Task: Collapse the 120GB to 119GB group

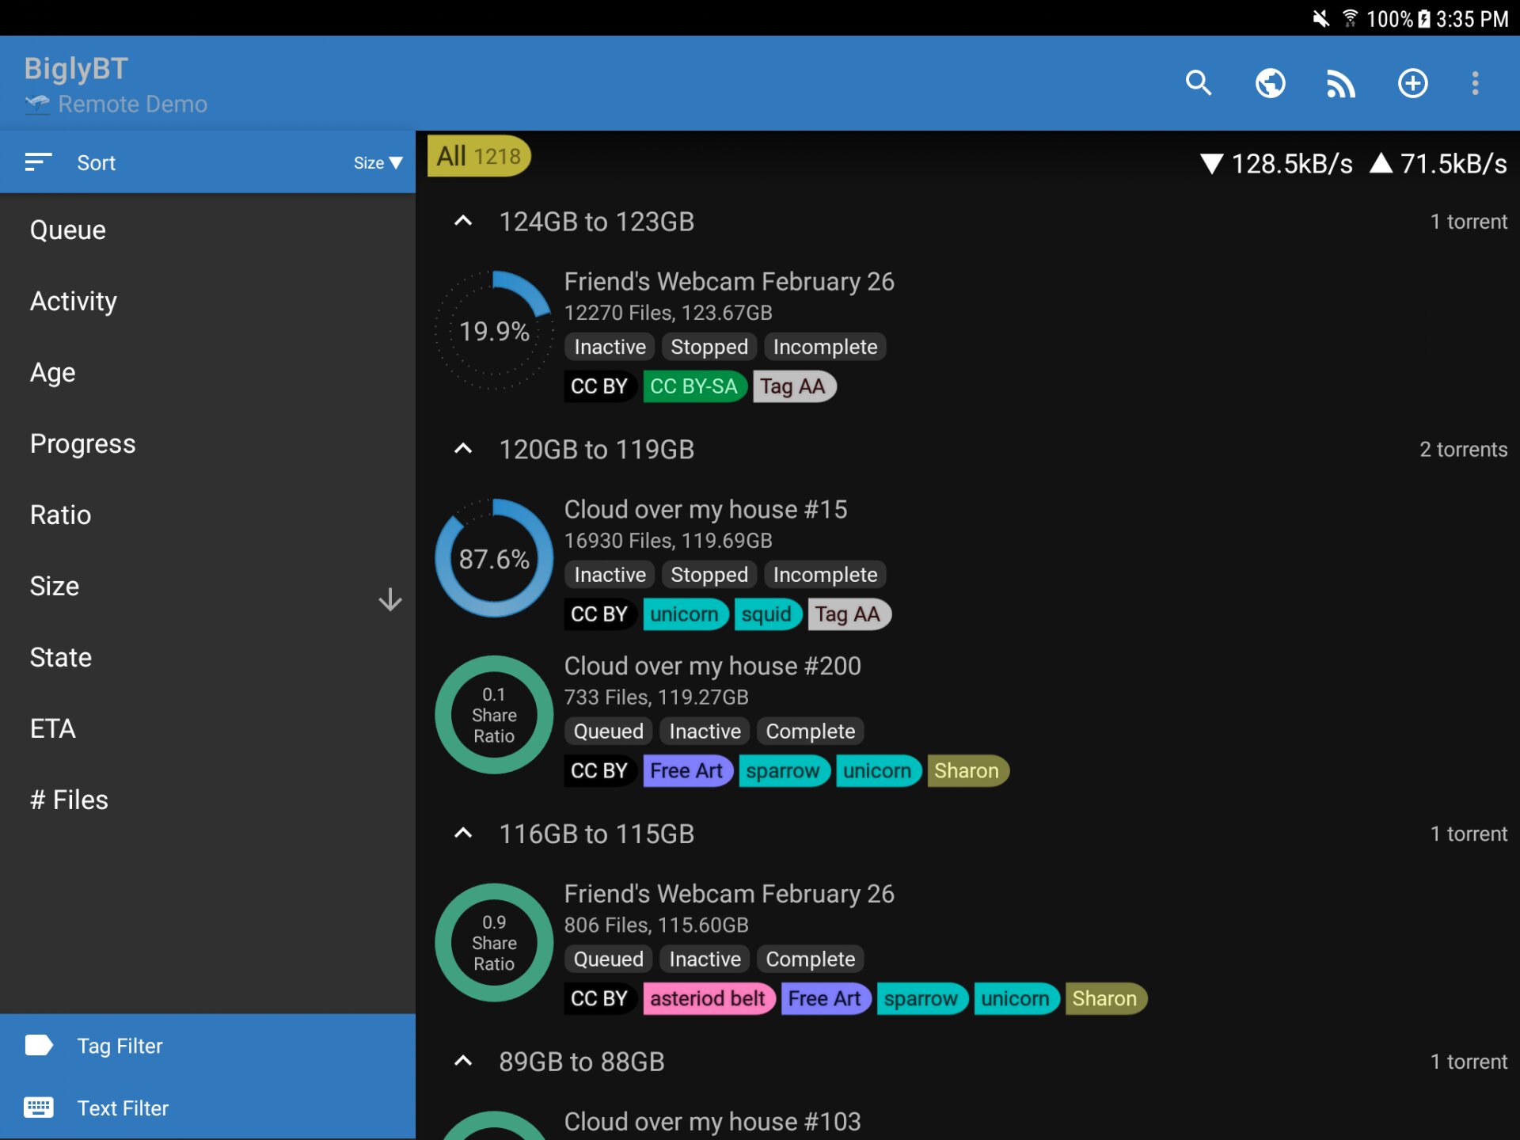Action: (463, 449)
